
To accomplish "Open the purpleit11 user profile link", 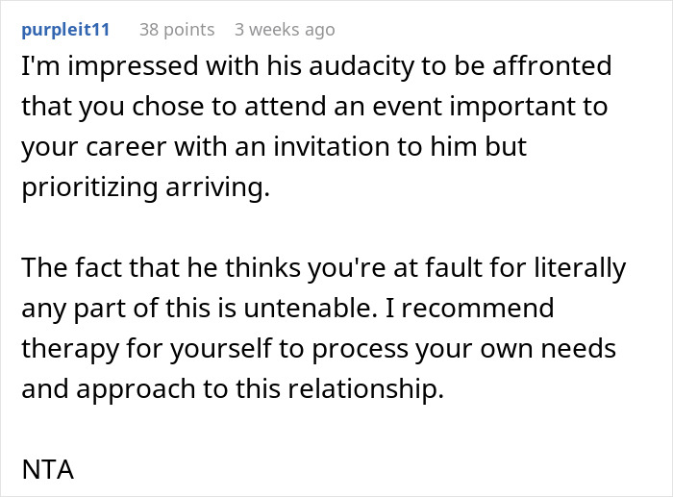I will [x=64, y=30].
